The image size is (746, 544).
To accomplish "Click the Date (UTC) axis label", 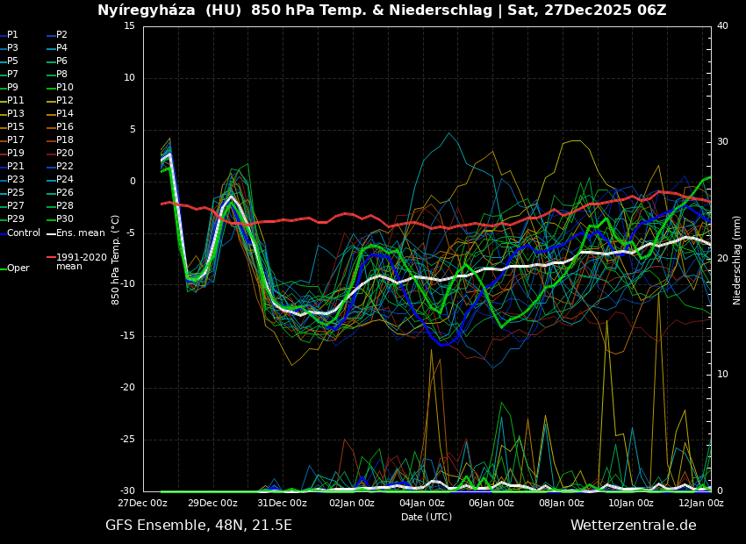I will coord(427,517).
